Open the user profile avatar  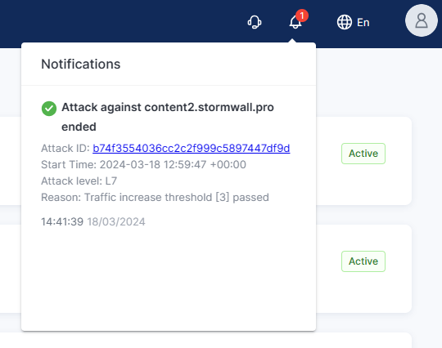422,20
